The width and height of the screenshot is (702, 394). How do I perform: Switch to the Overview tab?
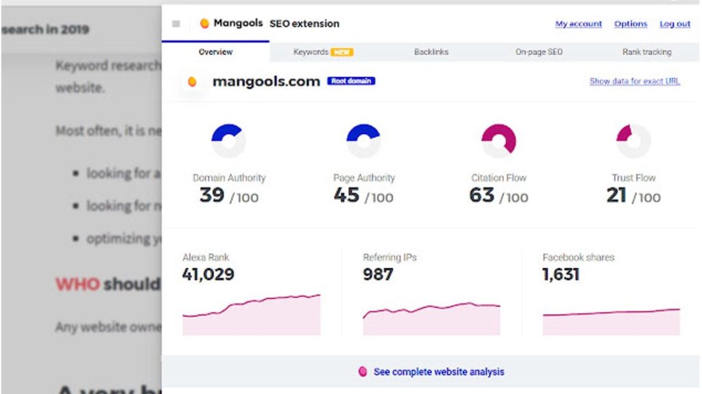[215, 52]
